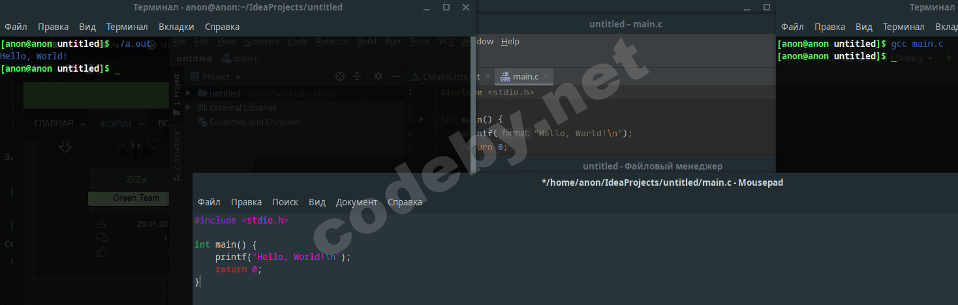The height and width of the screenshot is (305, 958).
Task: Click the Файловый менеджер window title bar
Action: (x=653, y=166)
